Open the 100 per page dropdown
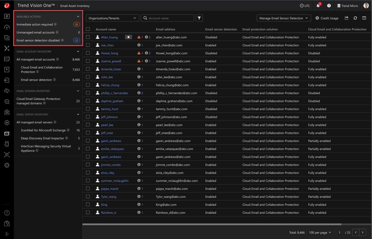The width and height of the screenshot is (372, 239). click(x=320, y=232)
